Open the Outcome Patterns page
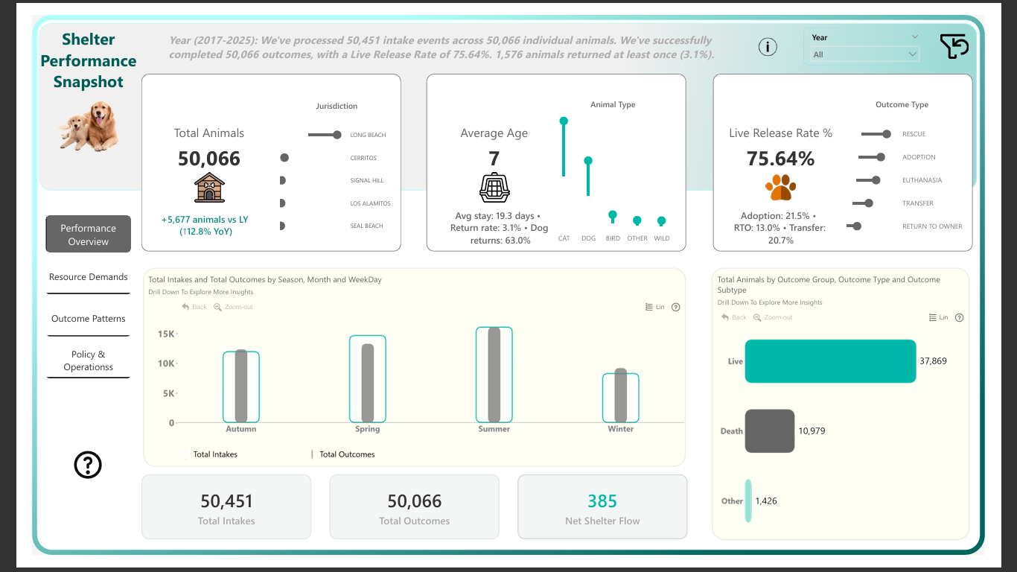Viewport: 1017px width, 572px height. 88,318
